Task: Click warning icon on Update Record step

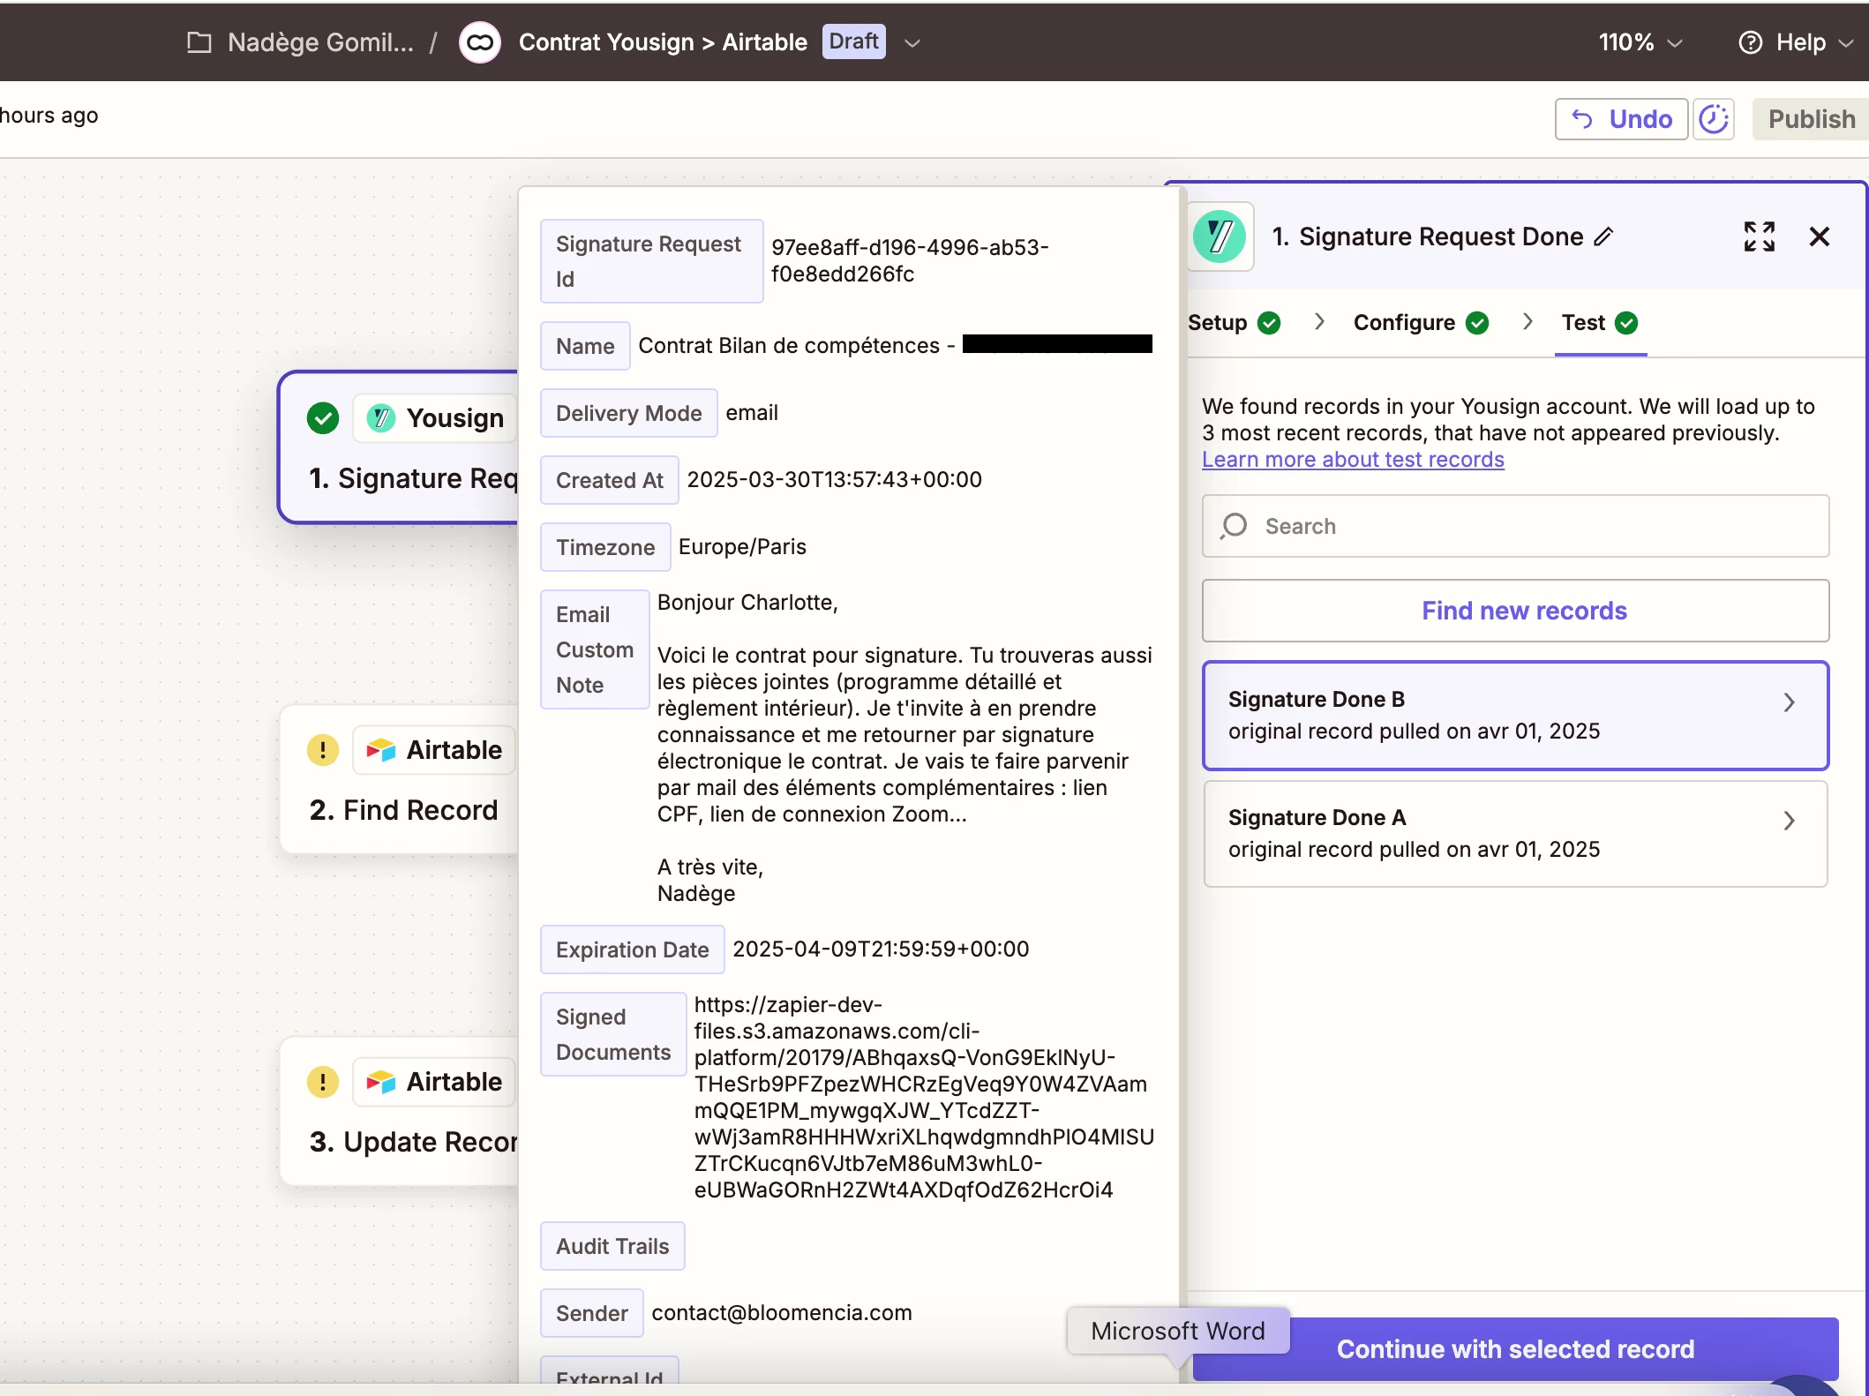Action: 323,1082
